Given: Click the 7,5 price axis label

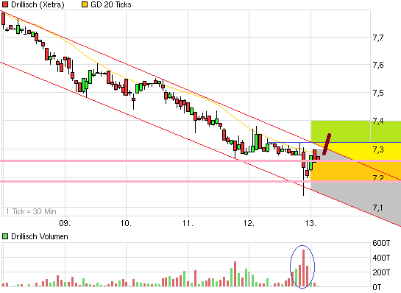Looking at the screenshot, I should tap(378, 93).
